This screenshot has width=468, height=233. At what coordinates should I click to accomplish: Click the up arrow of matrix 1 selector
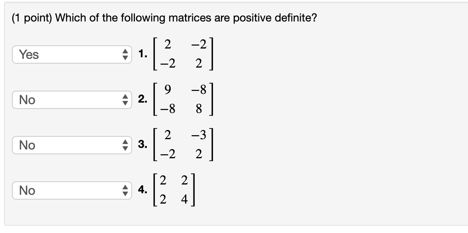pos(126,52)
